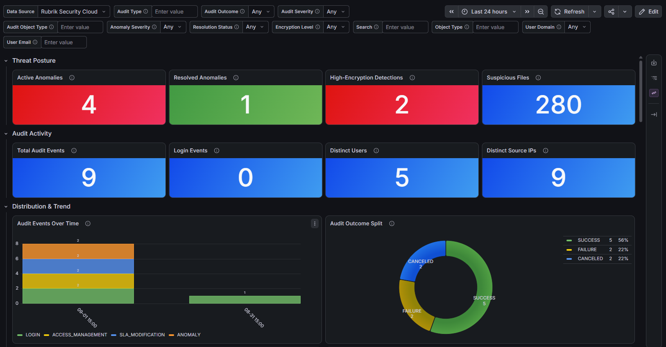Focus the Audit Object Type input field
Viewport: 666px width, 347px height.
(80, 27)
